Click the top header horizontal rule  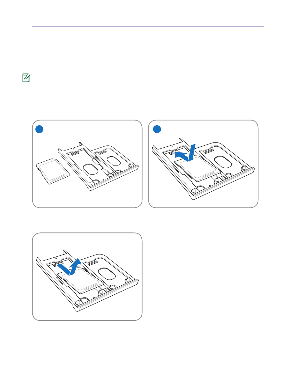tap(148, 26)
